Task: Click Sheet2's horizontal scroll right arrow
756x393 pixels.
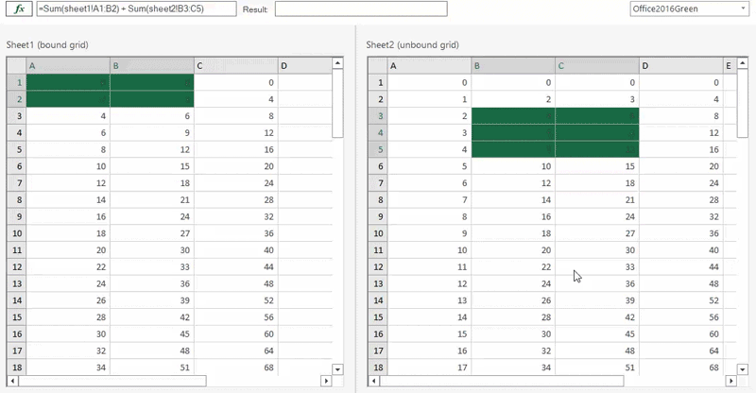Action: pos(730,381)
